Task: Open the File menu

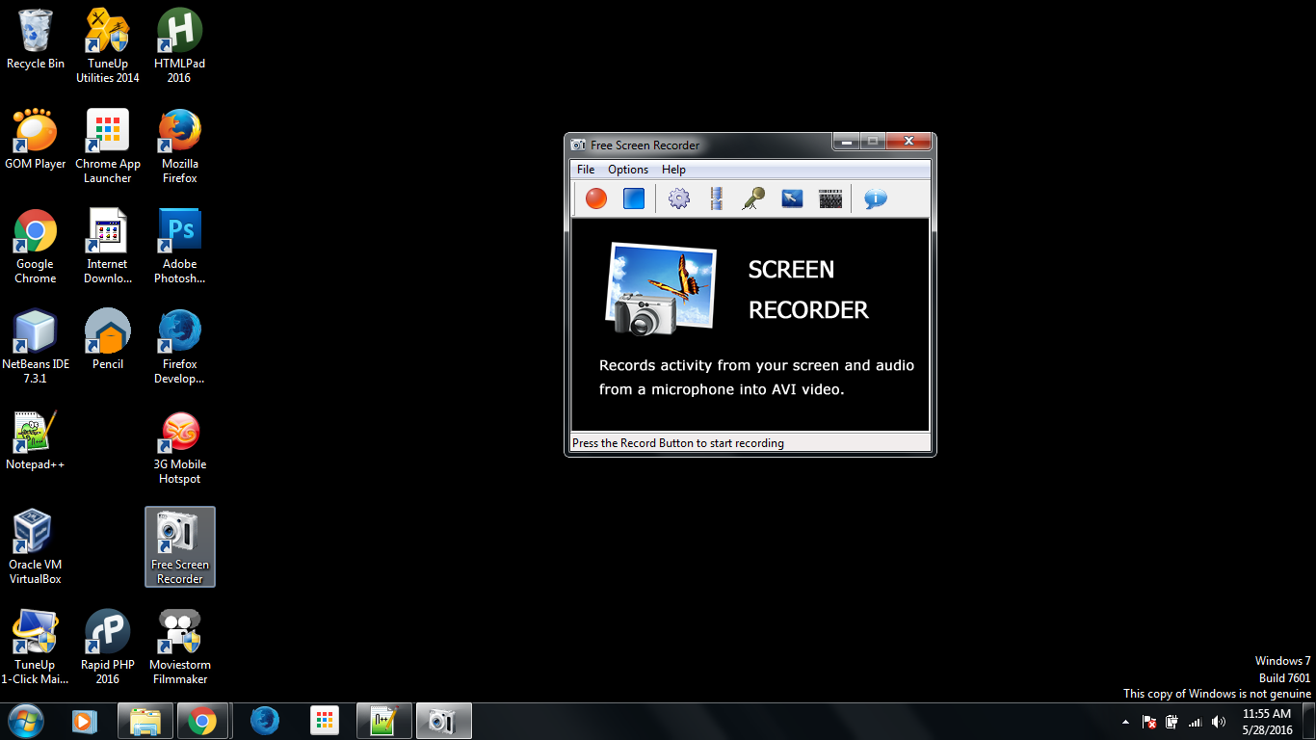Action: tap(586, 170)
